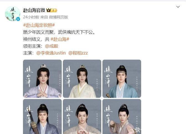Viewport: 186px width, 134px height.
Task: Open mention @李俊逸Justin
Action: (51, 53)
